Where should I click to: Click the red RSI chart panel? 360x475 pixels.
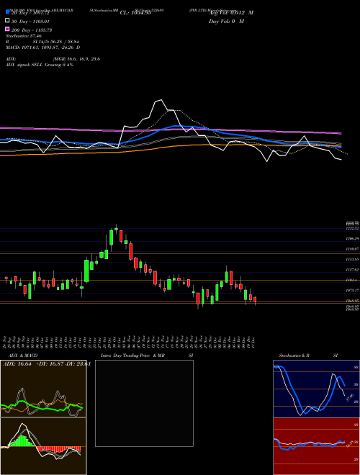point(316,446)
